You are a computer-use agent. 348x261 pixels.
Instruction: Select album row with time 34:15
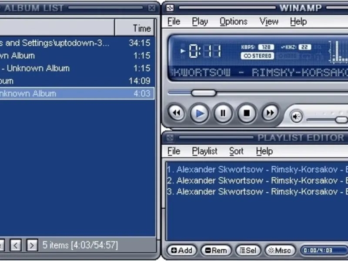[77, 43]
